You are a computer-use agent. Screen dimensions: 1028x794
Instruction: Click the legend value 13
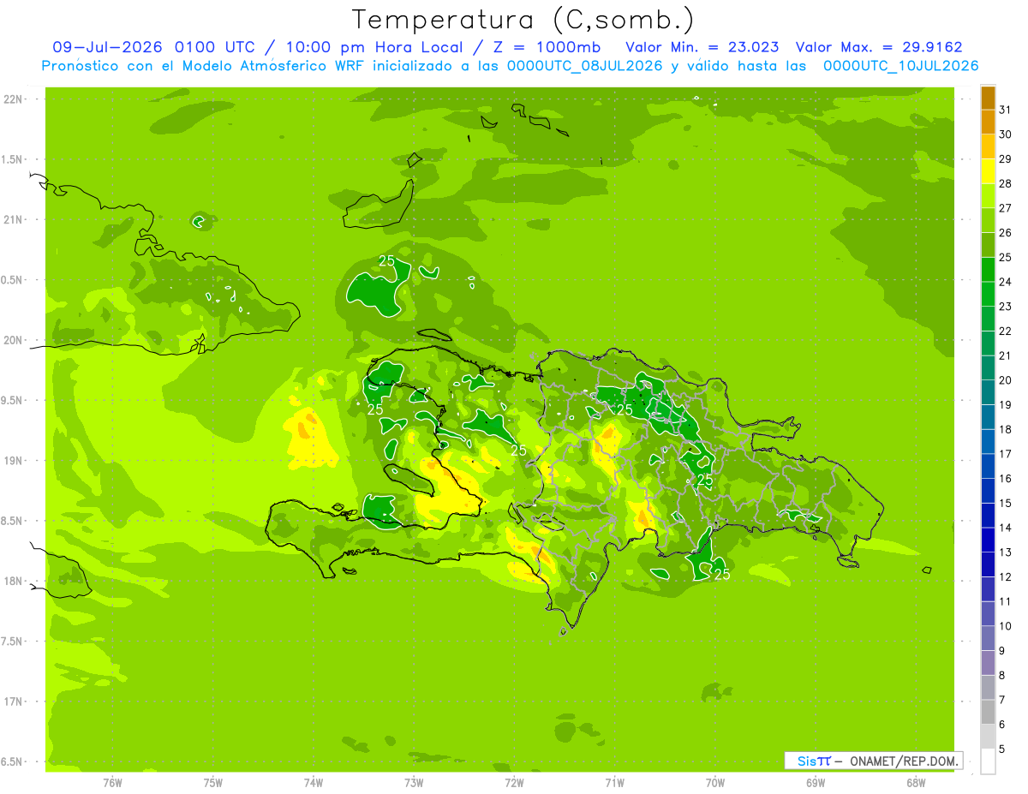click(1005, 552)
